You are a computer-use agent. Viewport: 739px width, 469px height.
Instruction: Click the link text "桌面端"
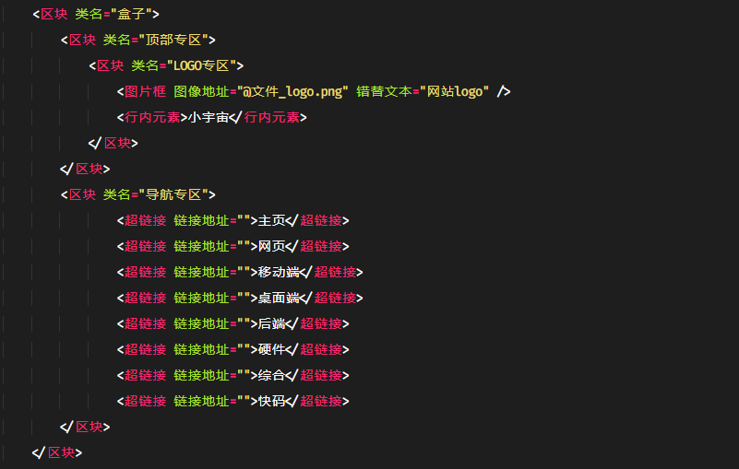[x=279, y=298]
